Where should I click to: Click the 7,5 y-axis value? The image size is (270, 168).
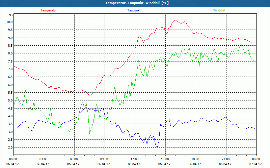pyautogui.click(x=10, y=61)
